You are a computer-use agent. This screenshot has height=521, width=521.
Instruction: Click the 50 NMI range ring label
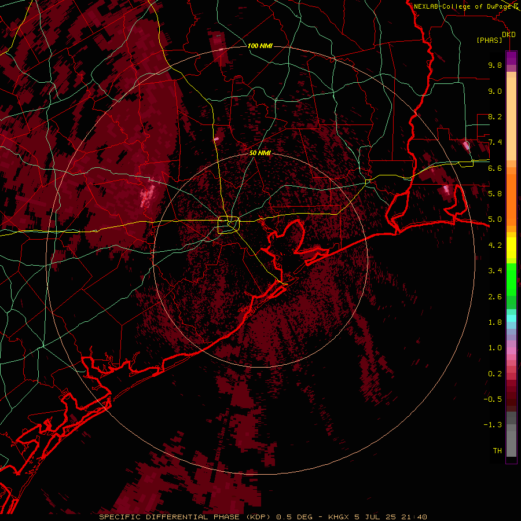[x=260, y=153]
